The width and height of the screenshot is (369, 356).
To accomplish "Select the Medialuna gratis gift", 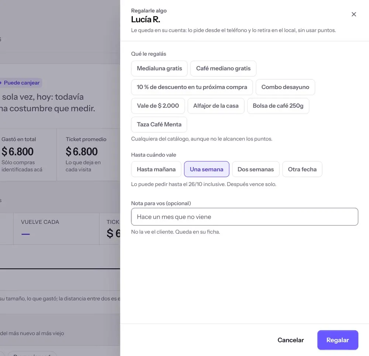I will pos(159,69).
